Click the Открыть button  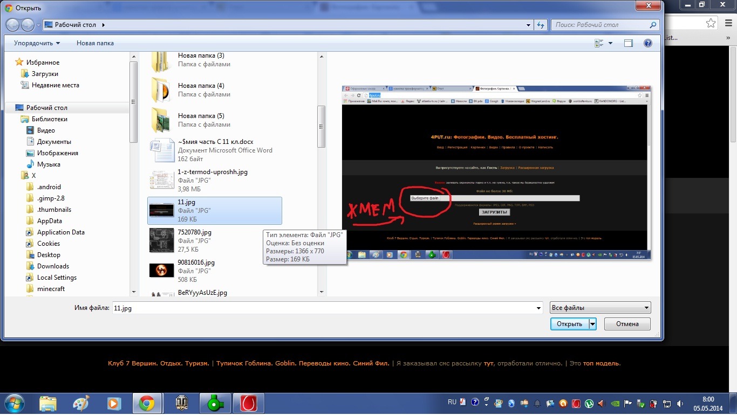(569, 324)
